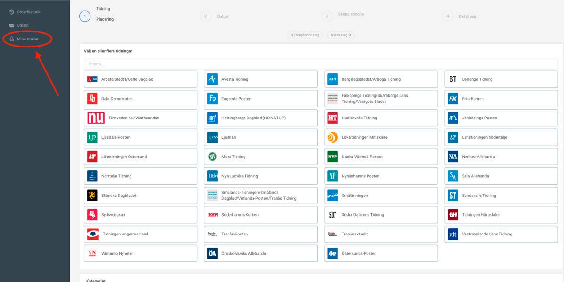Select Arbetarbladet/Gefle Dagblad newspaper

click(x=140, y=79)
